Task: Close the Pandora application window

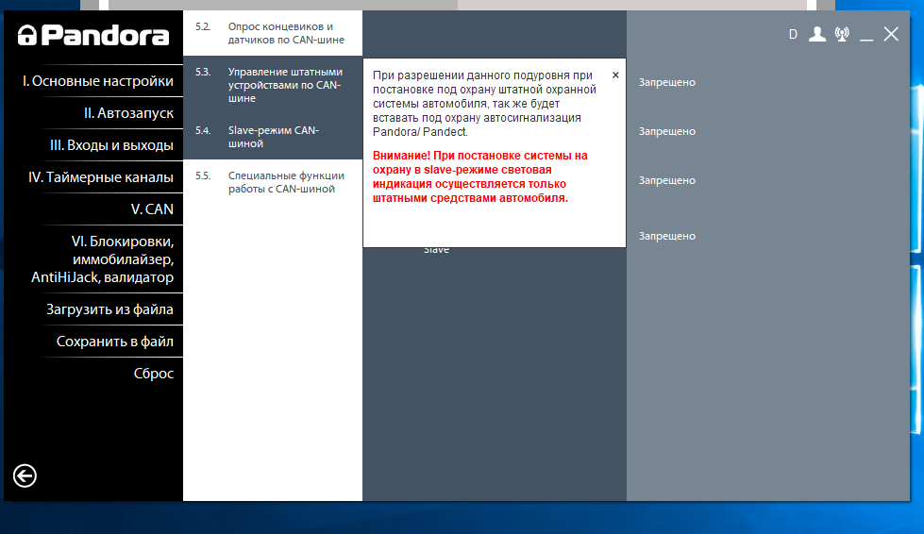Action: (x=891, y=34)
